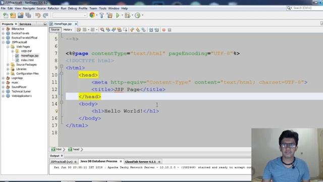323x182 pixels.
Task: Select the WebApplication1 project
Action: [22, 96]
